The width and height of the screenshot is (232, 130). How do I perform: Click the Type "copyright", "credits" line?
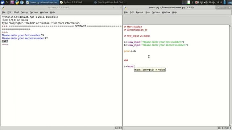coord(41,23)
